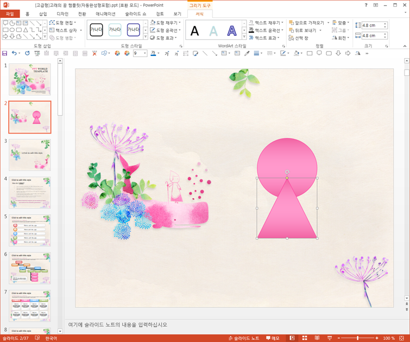Select the speech bubble callout shape in the gallery
This screenshot has width=410, height=342.
5,23
